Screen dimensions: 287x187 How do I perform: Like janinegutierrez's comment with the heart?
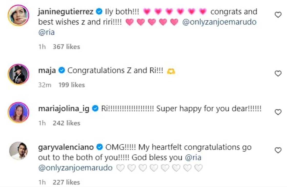[278, 15]
